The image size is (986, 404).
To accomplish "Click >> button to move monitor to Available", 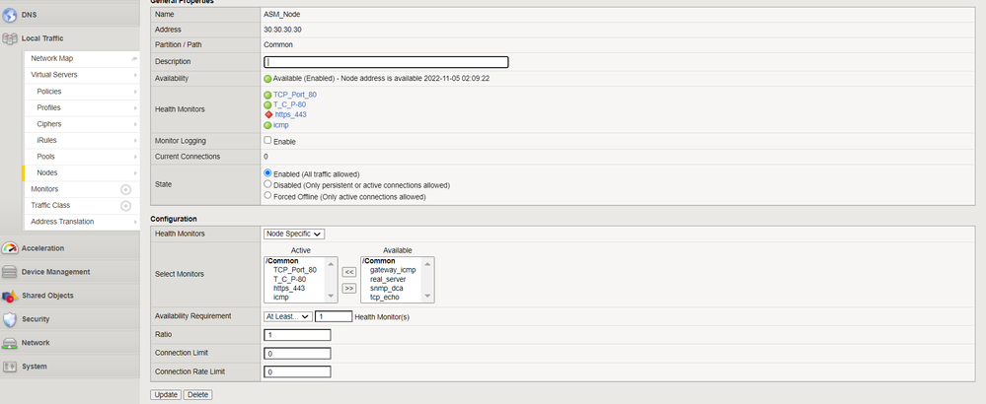I will [349, 289].
